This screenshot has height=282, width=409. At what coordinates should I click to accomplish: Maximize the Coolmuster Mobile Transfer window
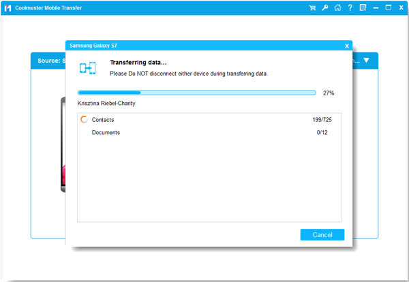click(x=387, y=8)
